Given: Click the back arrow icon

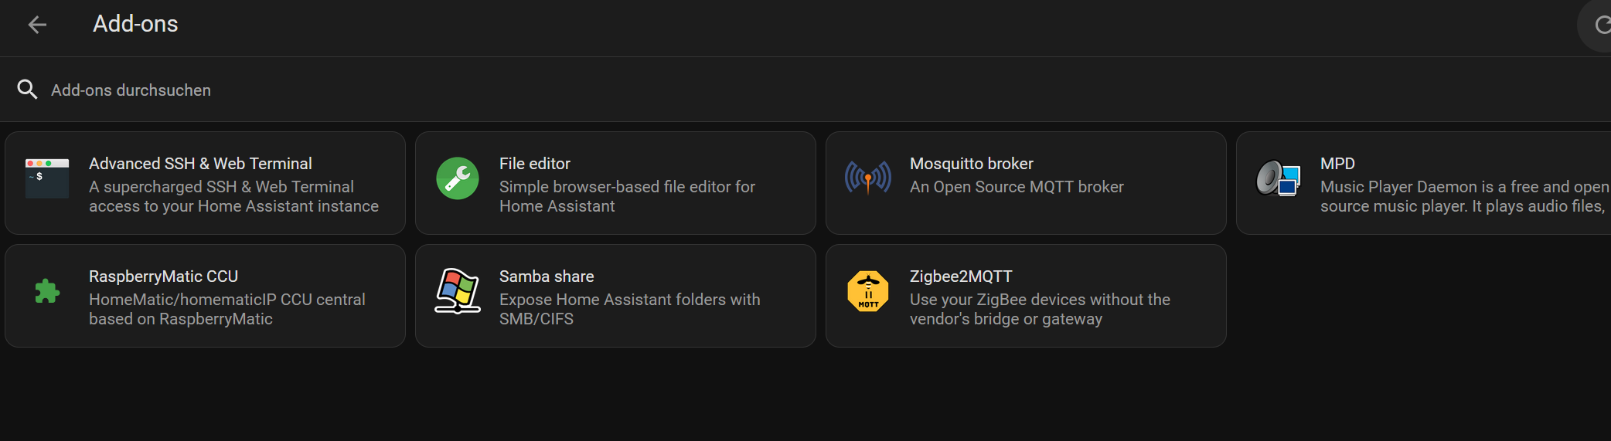Looking at the screenshot, I should pyautogui.click(x=37, y=25).
